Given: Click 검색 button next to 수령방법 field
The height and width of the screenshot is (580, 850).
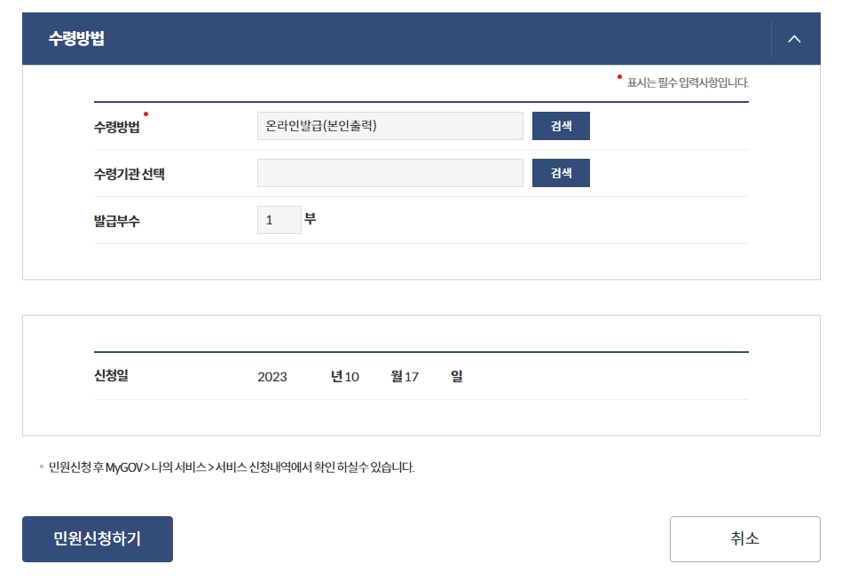Looking at the screenshot, I should coord(561,126).
